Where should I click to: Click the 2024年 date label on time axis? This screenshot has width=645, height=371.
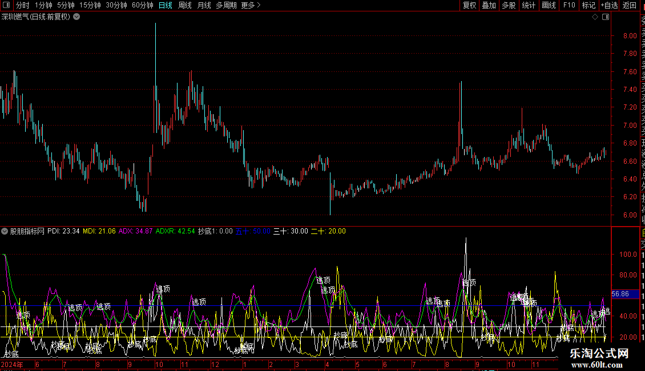pyautogui.click(x=12, y=365)
